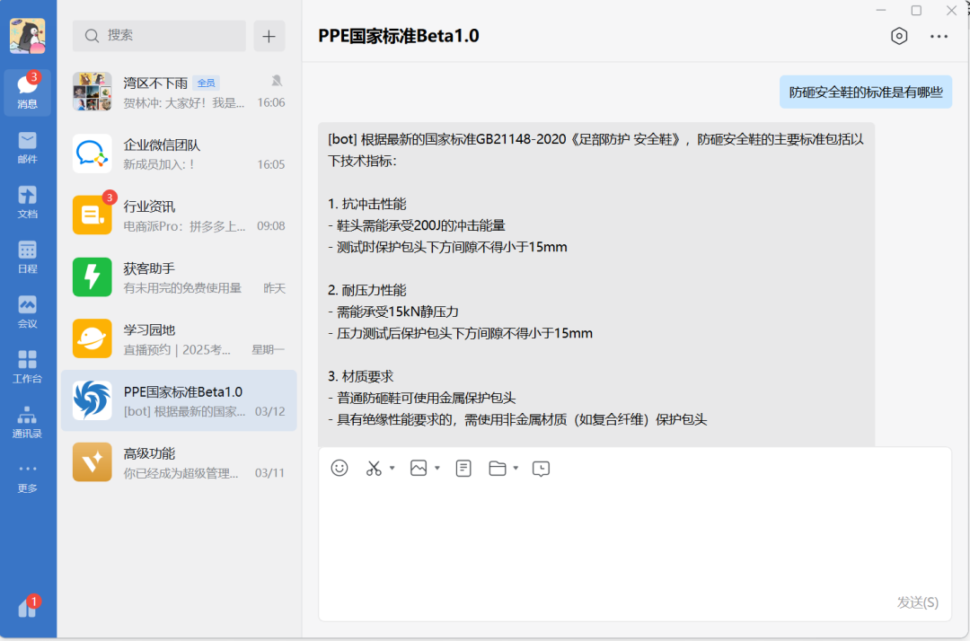
Task: Open the three-dot chat menu
Action: tap(939, 37)
